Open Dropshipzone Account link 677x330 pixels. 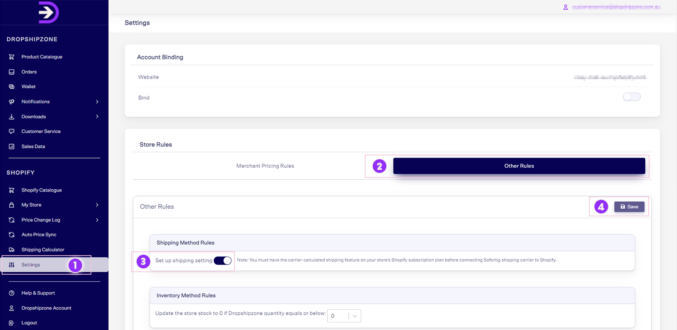click(47, 308)
